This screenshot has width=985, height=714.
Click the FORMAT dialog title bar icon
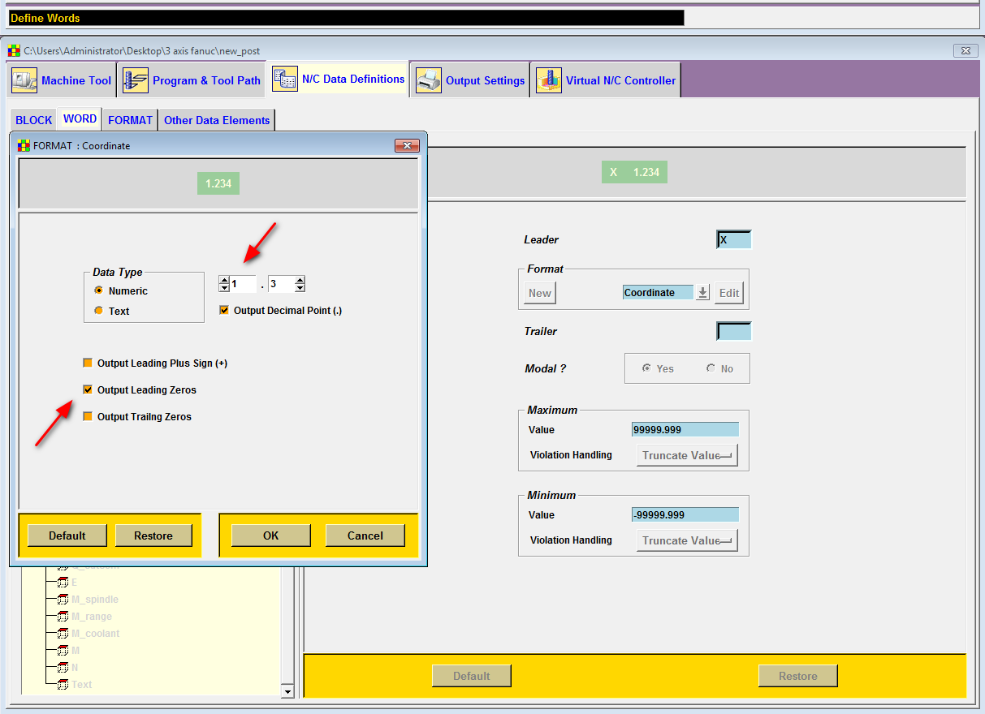point(24,146)
